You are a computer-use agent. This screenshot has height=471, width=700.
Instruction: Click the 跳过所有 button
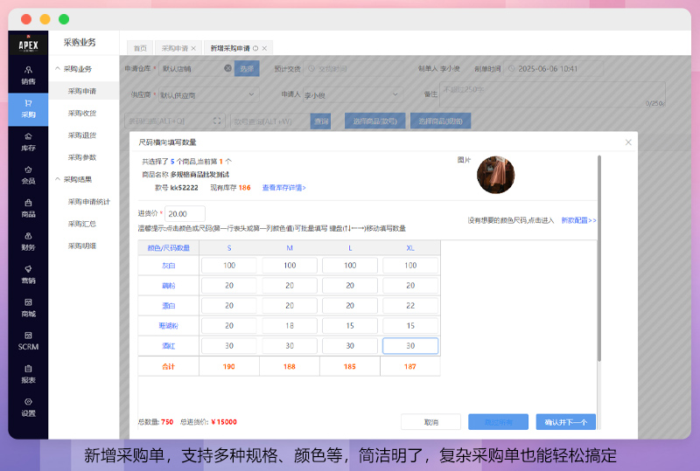pyautogui.click(x=498, y=422)
